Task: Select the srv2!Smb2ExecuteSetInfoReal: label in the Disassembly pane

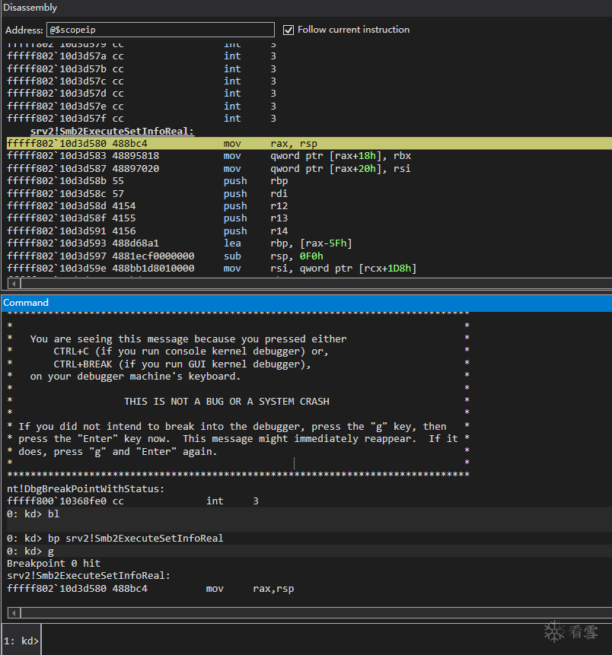Action: [x=112, y=131]
